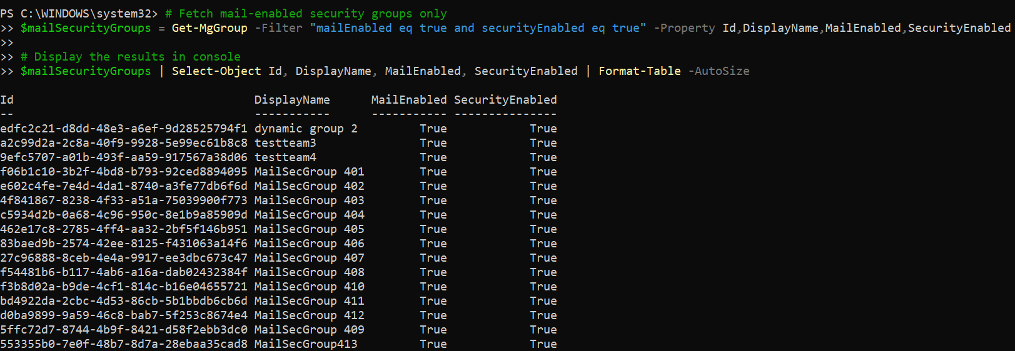Click the Id column header
The width and height of the screenshot is (1015, 351).
7,100
